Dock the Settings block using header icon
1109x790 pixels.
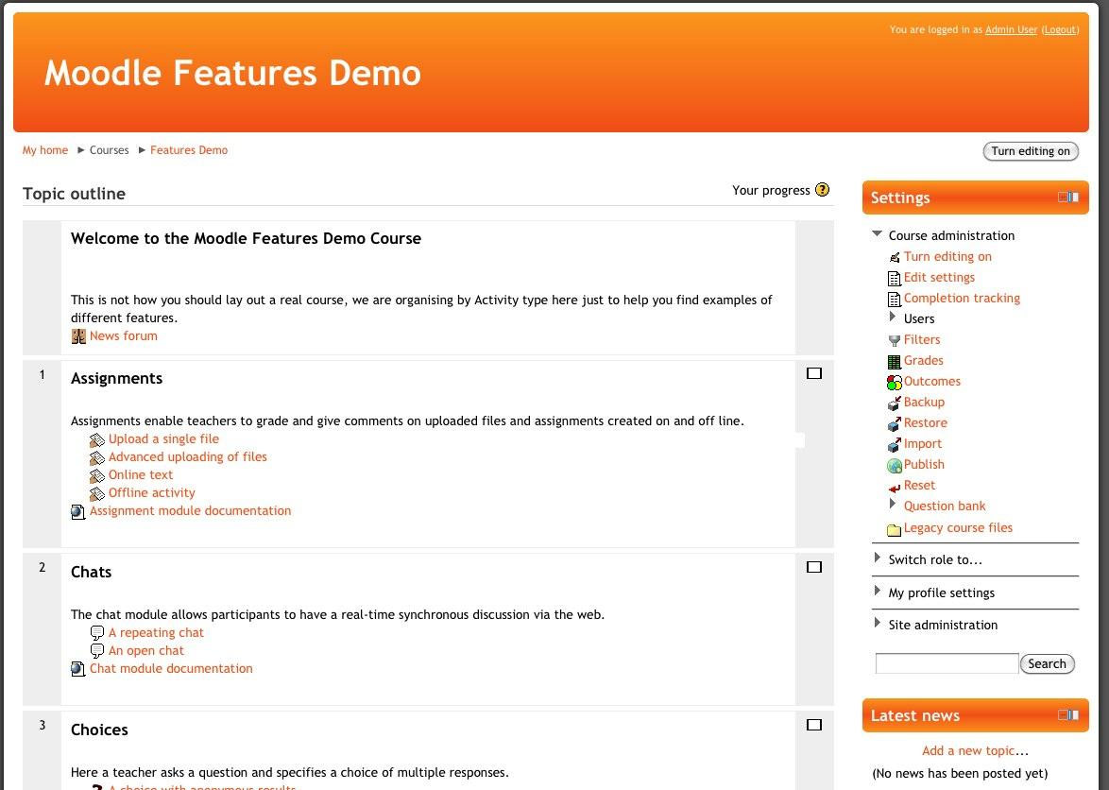1068,197
